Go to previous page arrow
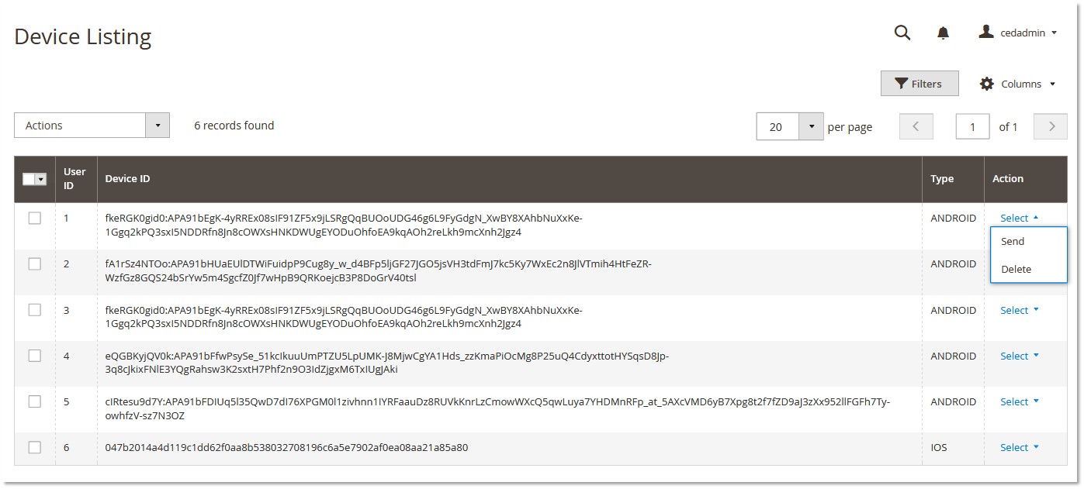This screenshot has width=1084, height=489. click(x=916, y=126)
